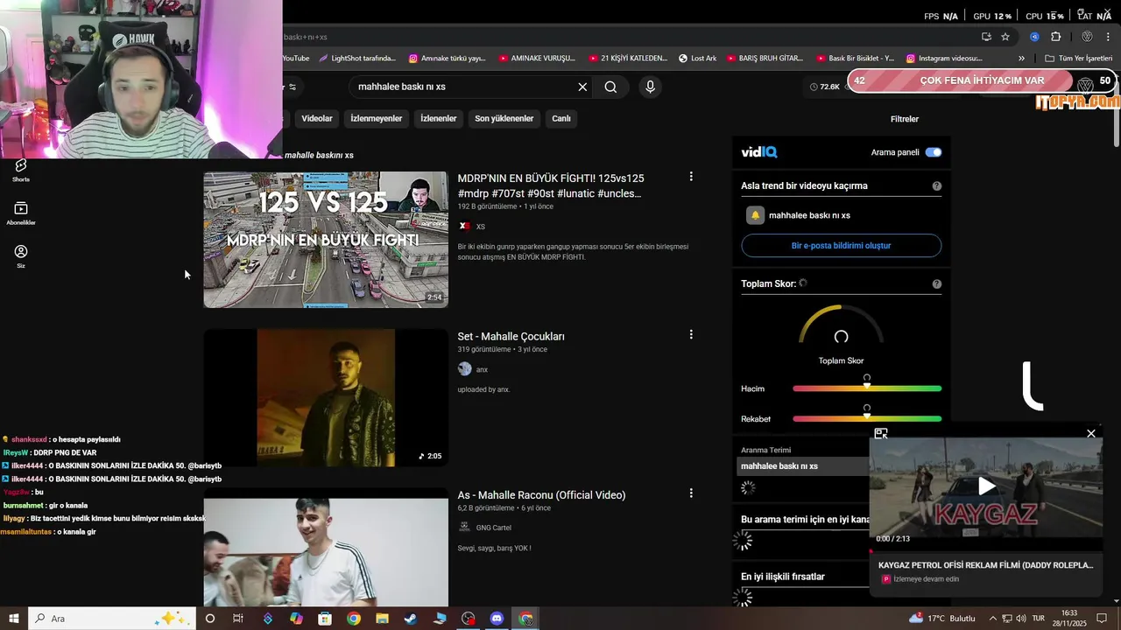Open the 21 KİŞİYİ KATLEDEN bookmark

point(628,59)
